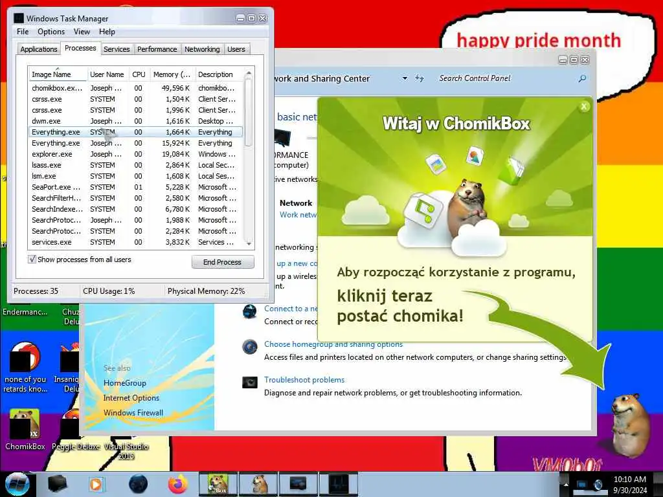Viewport: 663px width, 497px height.
Task: Click the round dark blue taskbar icon
Action: click(138, 484)
